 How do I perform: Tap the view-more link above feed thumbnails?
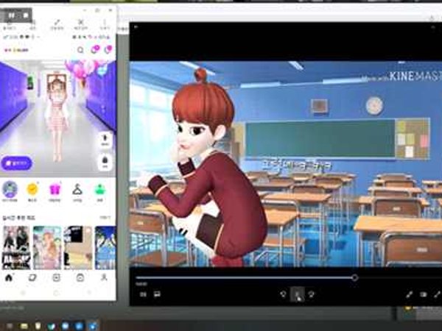(x=105, y=218)
